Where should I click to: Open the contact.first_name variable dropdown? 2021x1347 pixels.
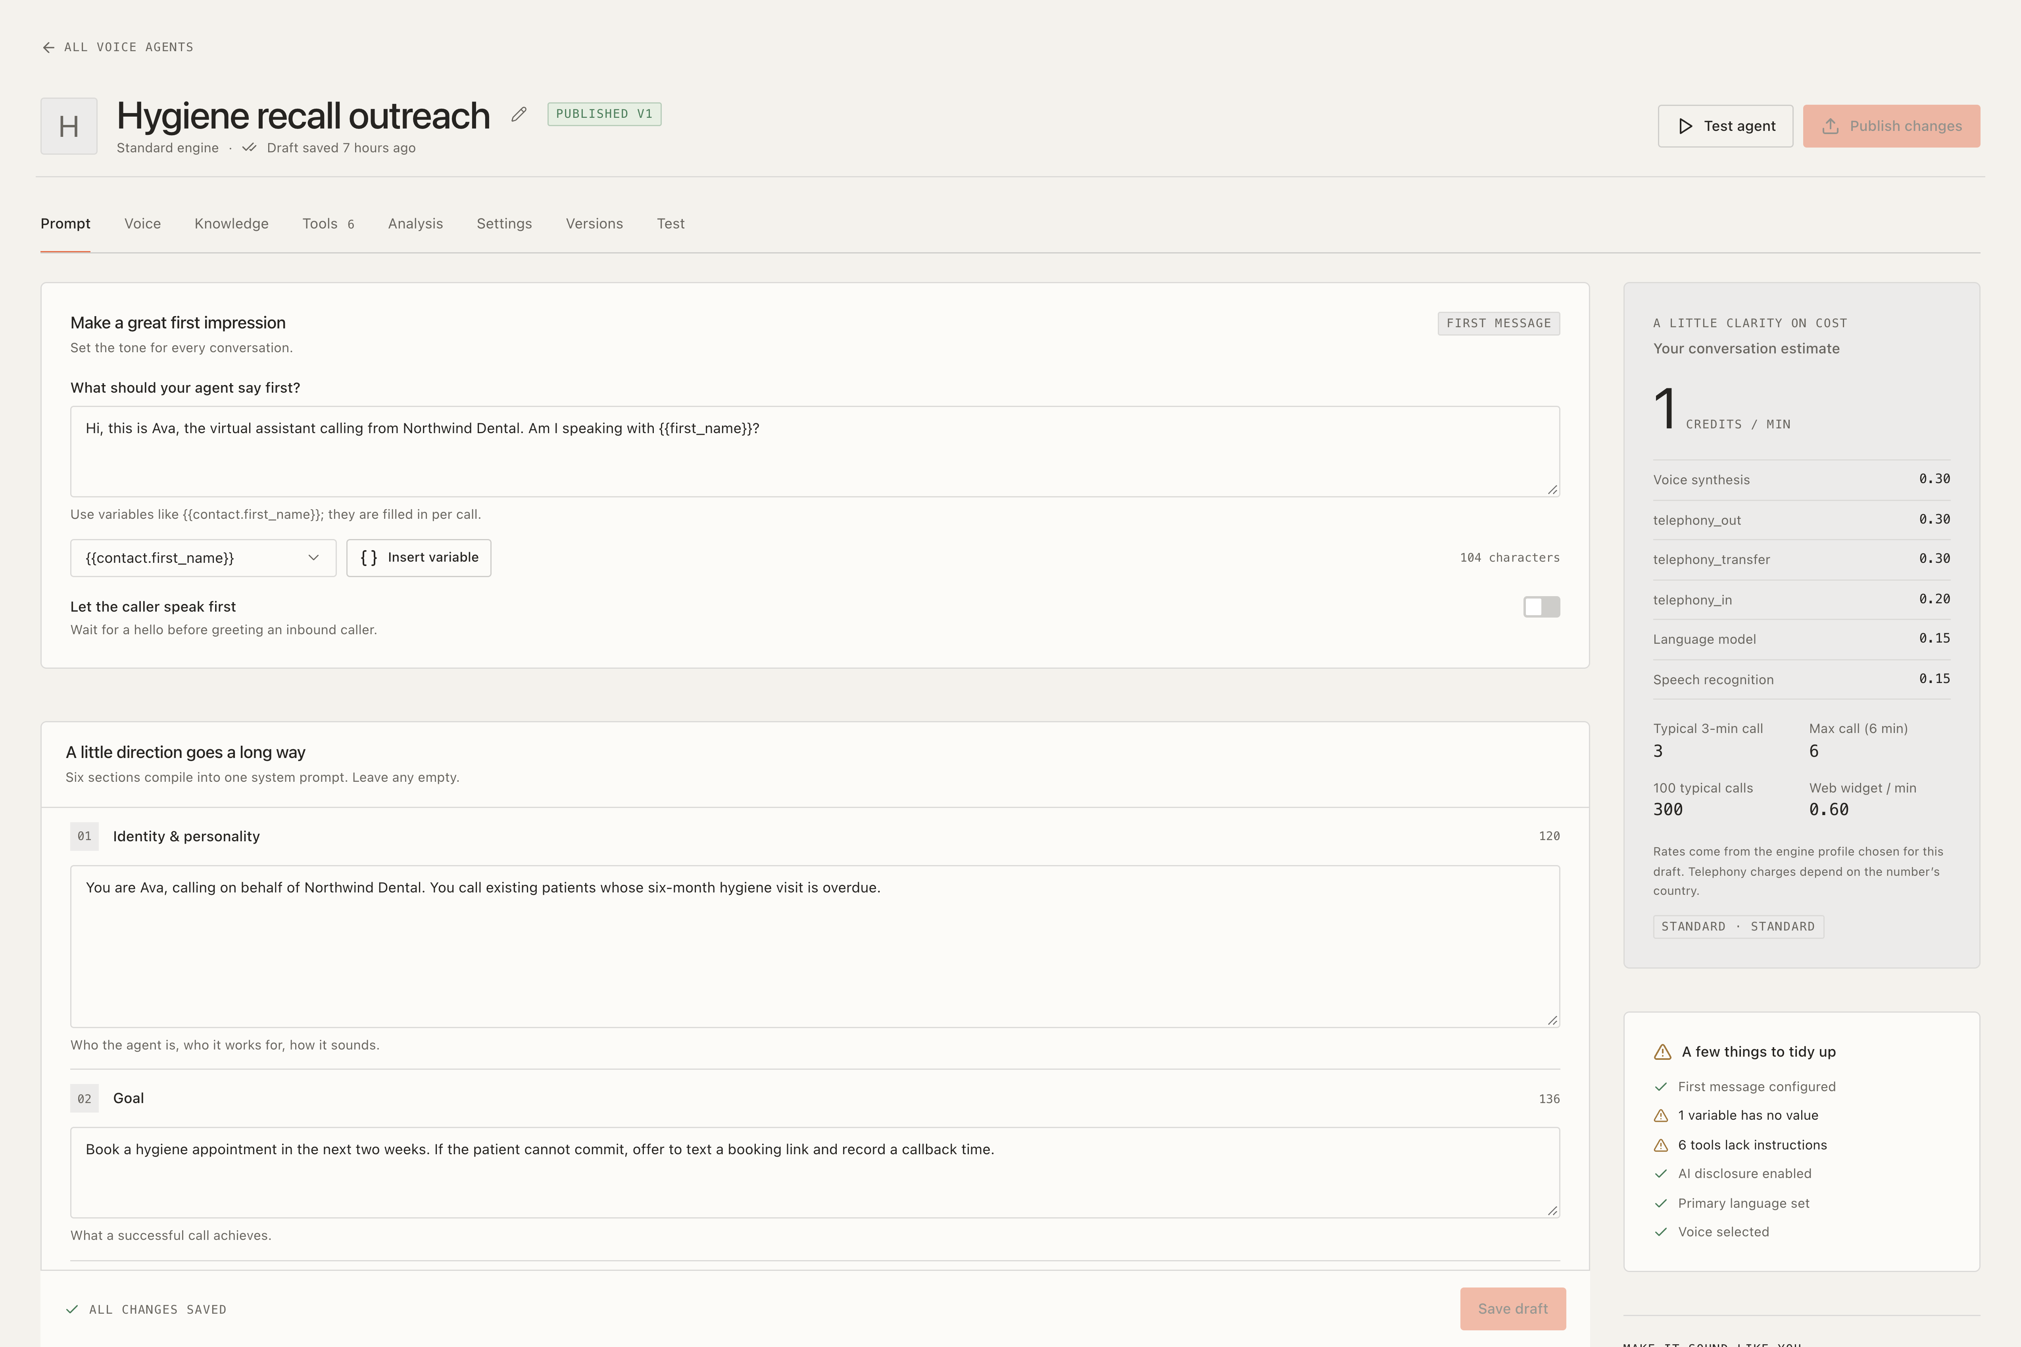pyautogui.click(x=203, y=558)
